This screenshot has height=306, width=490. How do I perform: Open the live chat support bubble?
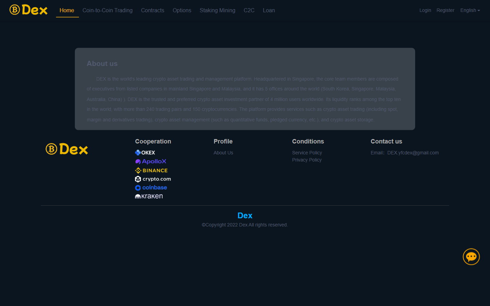(x=471, y=257)
